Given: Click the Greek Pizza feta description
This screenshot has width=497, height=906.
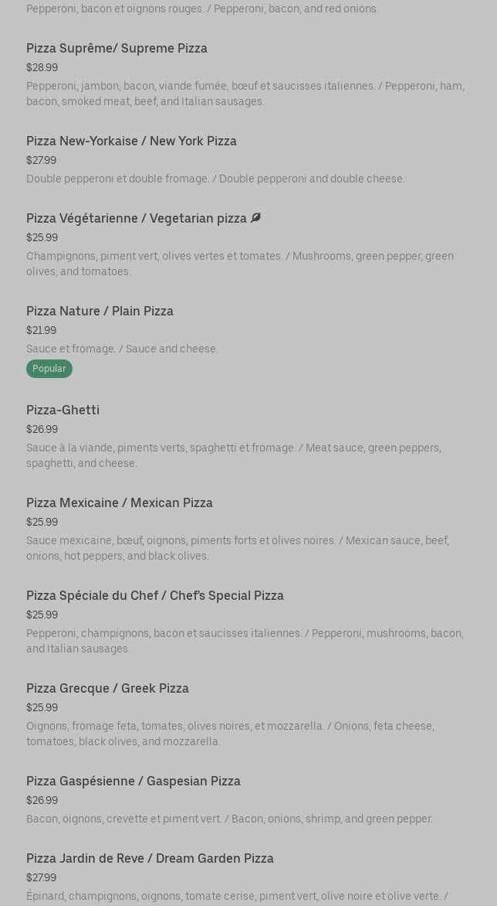Looking at the screenshot, I should (x=230, y=734).
